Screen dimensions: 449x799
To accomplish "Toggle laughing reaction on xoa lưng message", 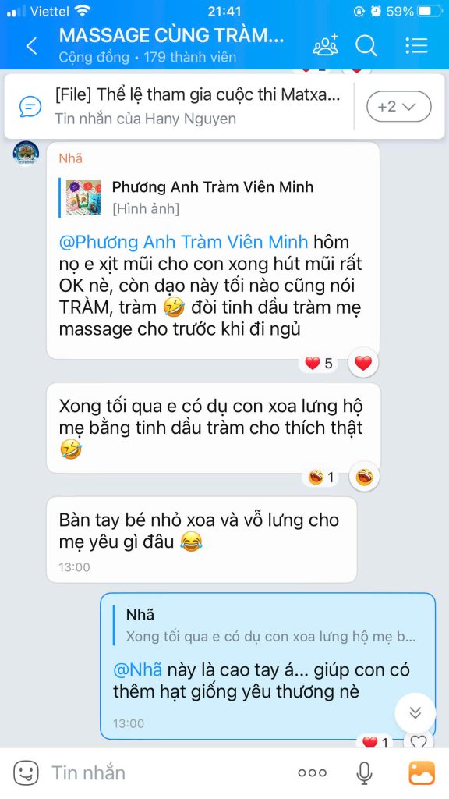I will tap(364, 478).
